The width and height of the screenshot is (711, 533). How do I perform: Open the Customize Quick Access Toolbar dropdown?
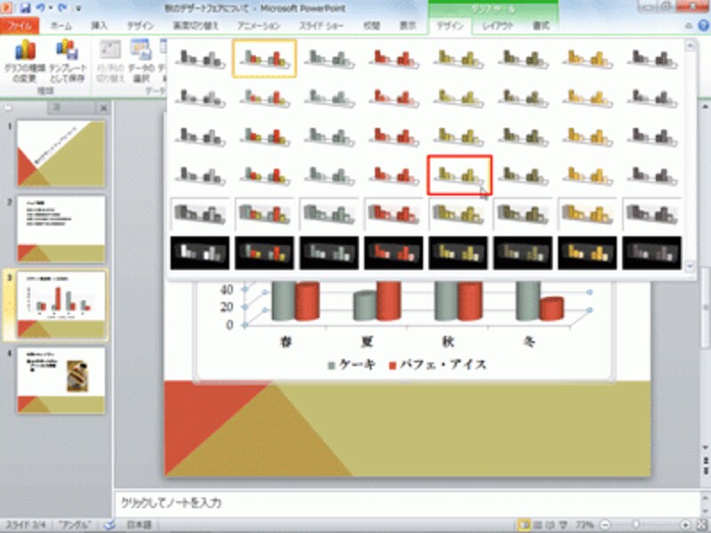(x=78, y=8)
